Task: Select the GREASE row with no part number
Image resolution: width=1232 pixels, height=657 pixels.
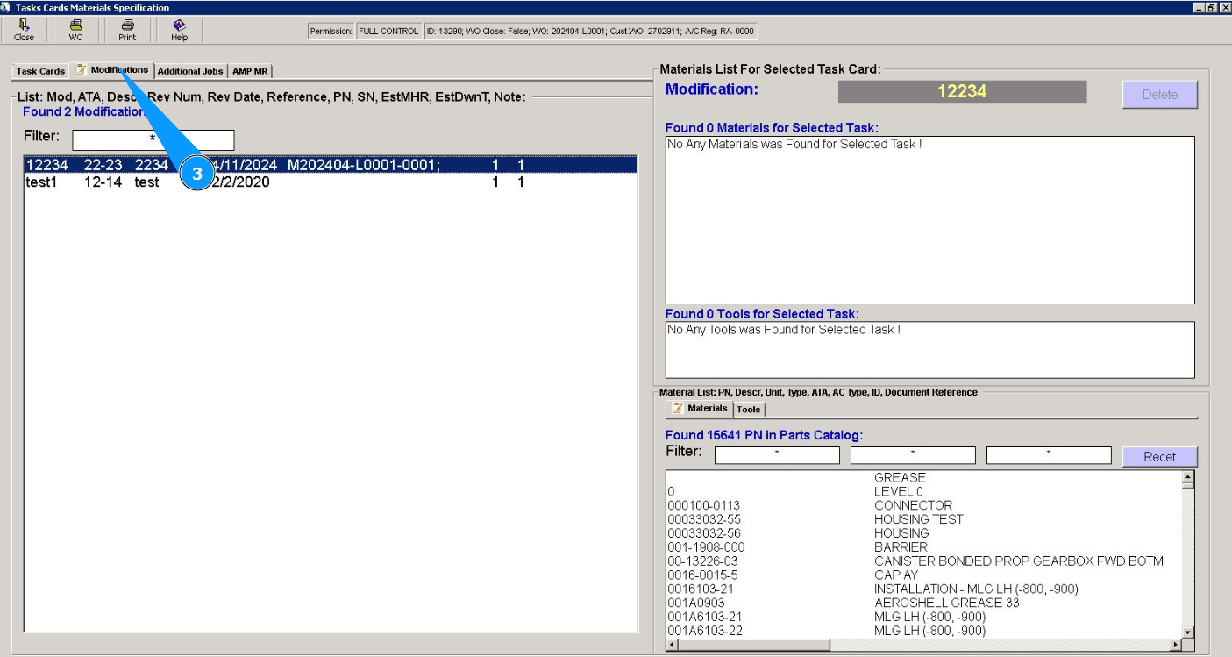Action: pos(923,478)
